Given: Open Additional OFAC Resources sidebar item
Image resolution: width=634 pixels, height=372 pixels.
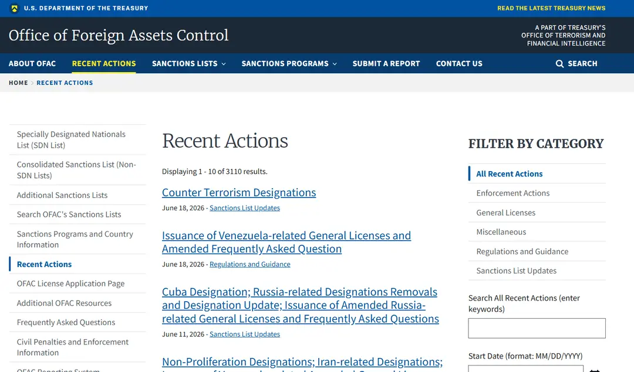Looking at the screenshot, I should 77,303.
